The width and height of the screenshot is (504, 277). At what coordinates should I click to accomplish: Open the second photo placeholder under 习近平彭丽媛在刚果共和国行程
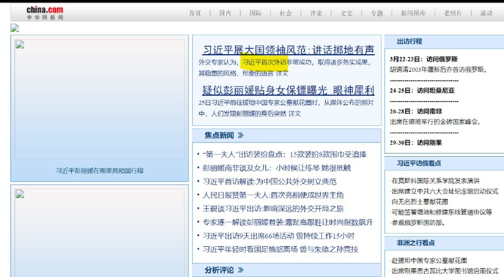[x=100, y=232]
